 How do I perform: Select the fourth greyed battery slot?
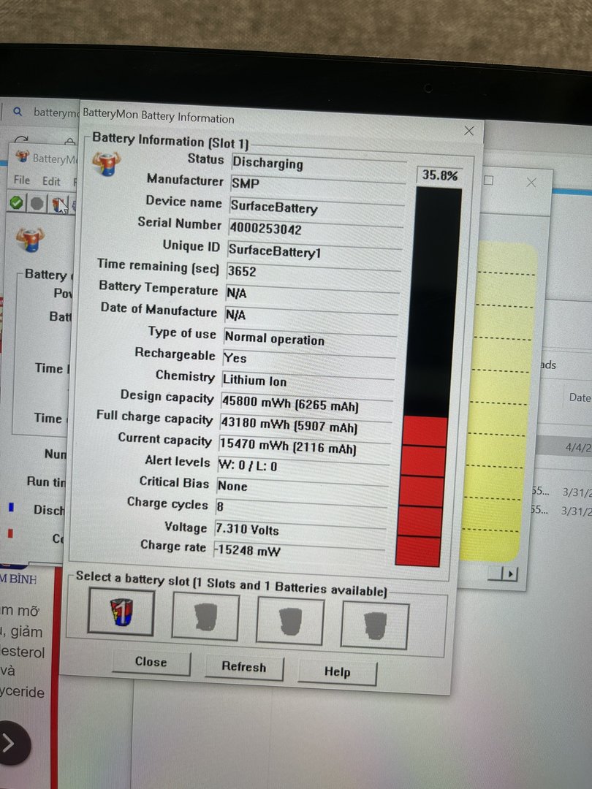click(x=374, y=625)
